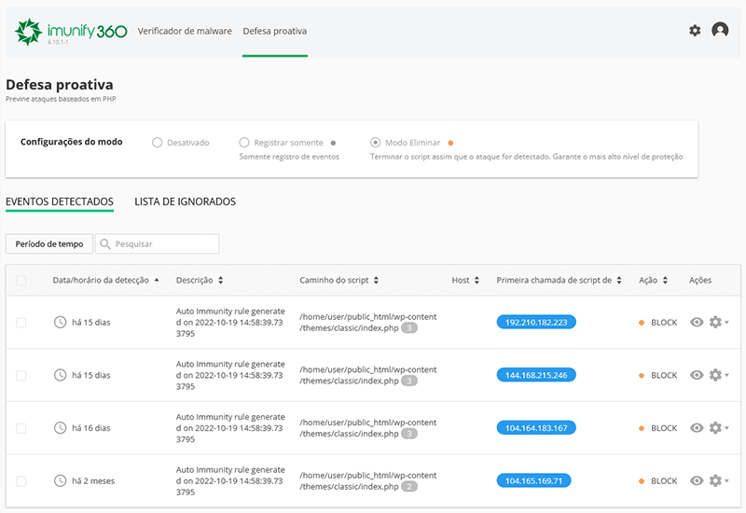Sort by Data/horário da detecção column

point(105,281)
